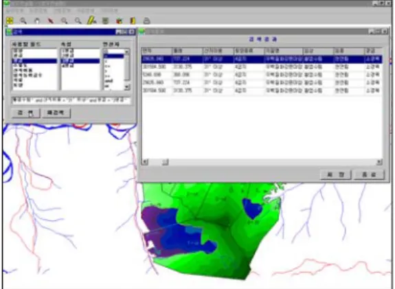Click the magnifier icon next to the yellow grid icon
The width and height of the screenshot is (395, 289).
click(x=23, y=21)
